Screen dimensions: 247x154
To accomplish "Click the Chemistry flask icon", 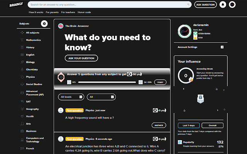I will point(22,69).
